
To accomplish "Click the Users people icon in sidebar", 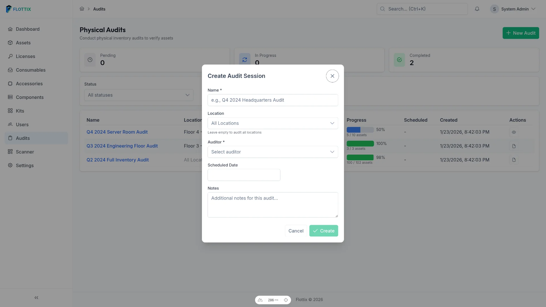I will [10, 125].
